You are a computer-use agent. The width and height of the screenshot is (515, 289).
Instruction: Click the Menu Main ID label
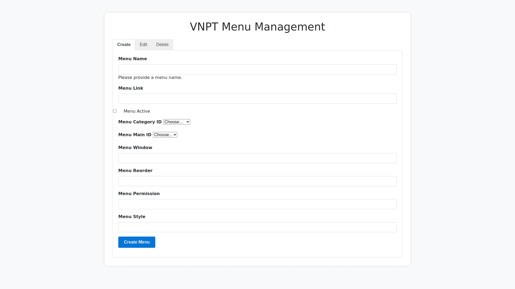[x=135, y=135]
